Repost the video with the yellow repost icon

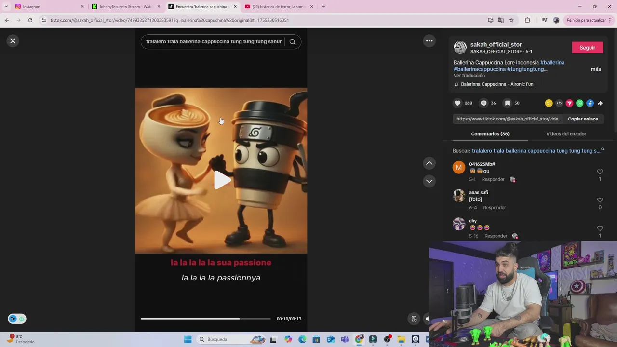(549, 103)
